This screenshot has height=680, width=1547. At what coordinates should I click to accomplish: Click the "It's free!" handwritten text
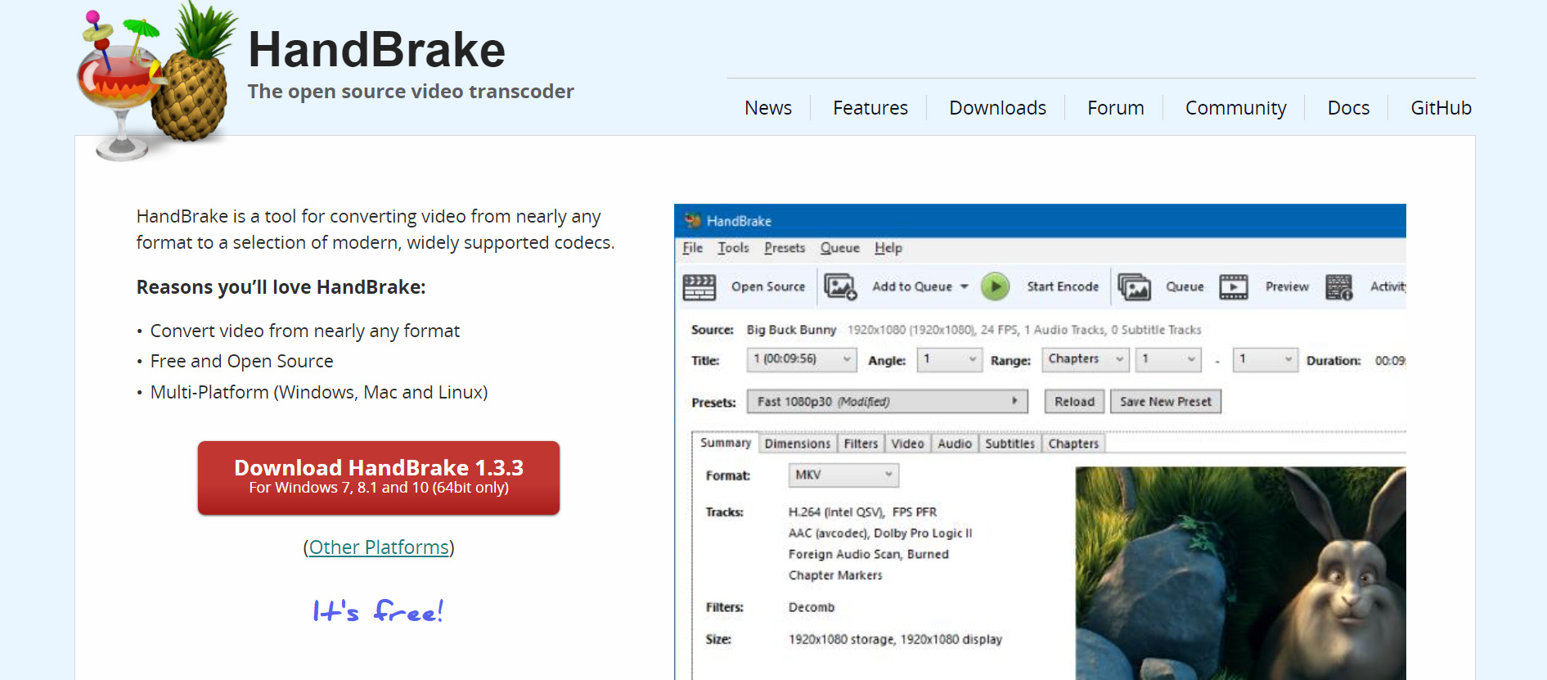(x=378, y=610)
